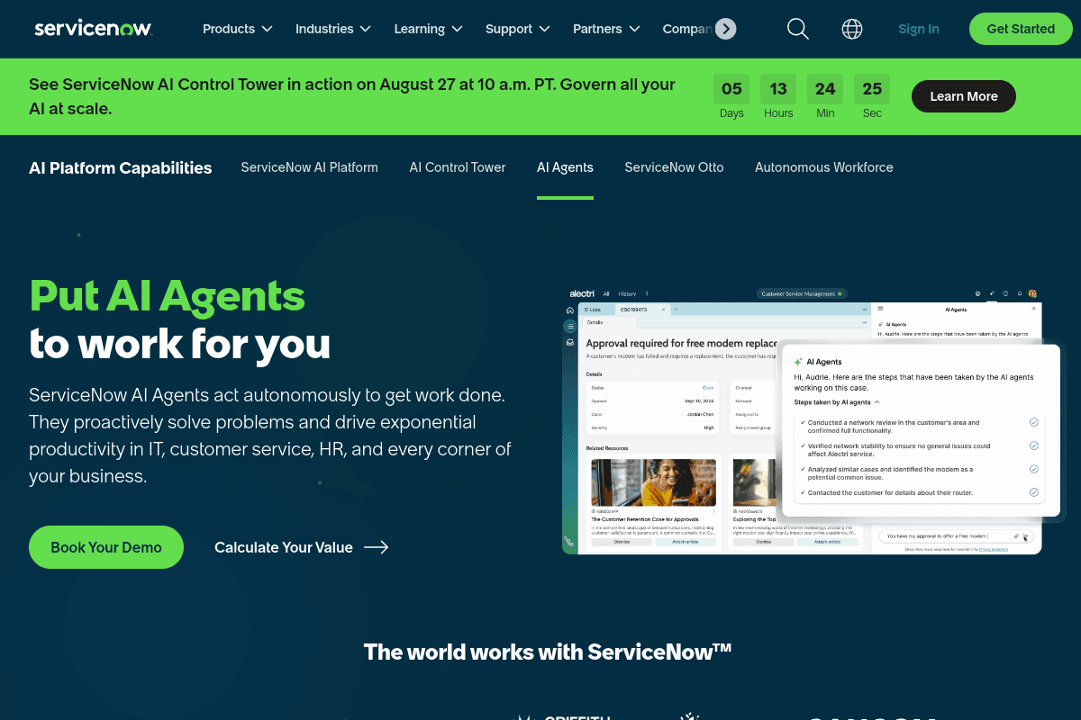
Task: Click the sparkle AI icon in Alectri header
Action: 992,293
